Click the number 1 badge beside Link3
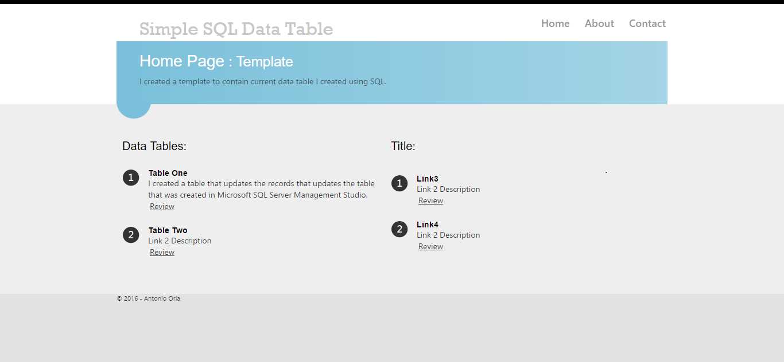Viewport: 784px width, 362px height. 399,183
